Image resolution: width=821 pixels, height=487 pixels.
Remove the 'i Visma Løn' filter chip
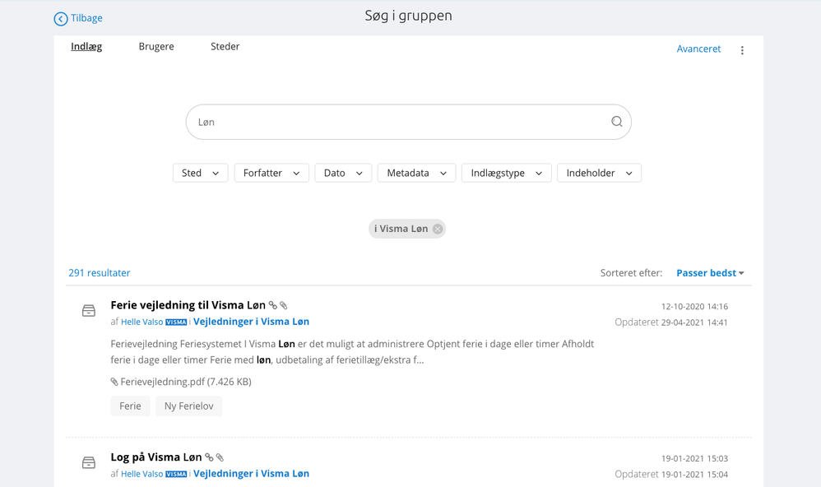pos(438,229)
